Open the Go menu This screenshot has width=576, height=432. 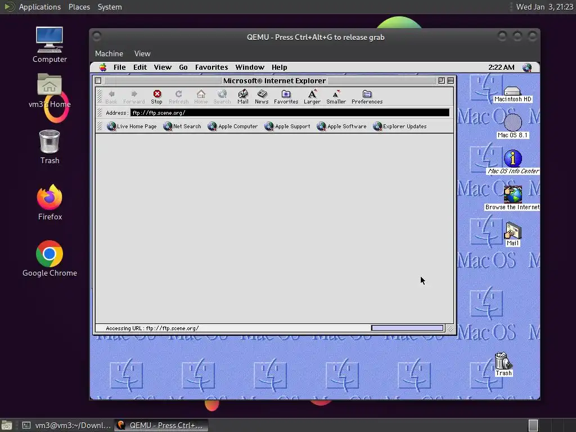[x=183, y=67]
